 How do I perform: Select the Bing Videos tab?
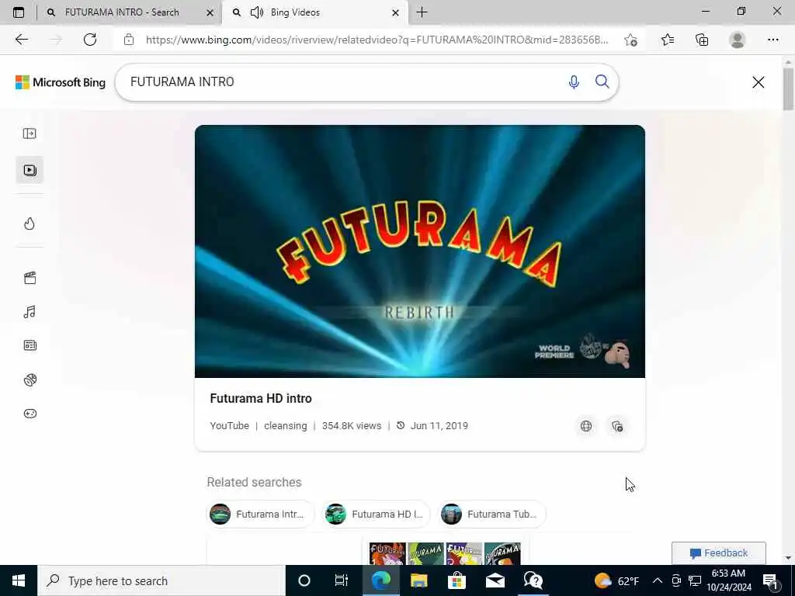315,12
